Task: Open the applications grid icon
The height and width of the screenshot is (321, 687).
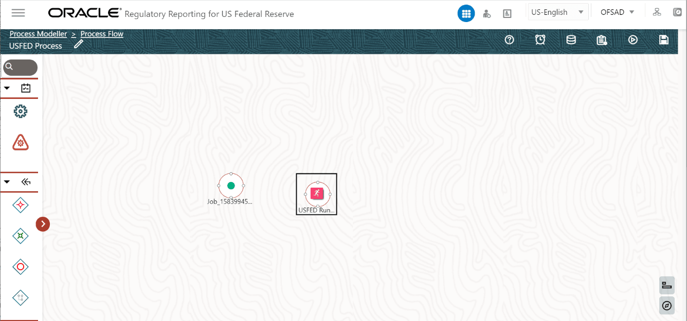Action: click(466, 13)
